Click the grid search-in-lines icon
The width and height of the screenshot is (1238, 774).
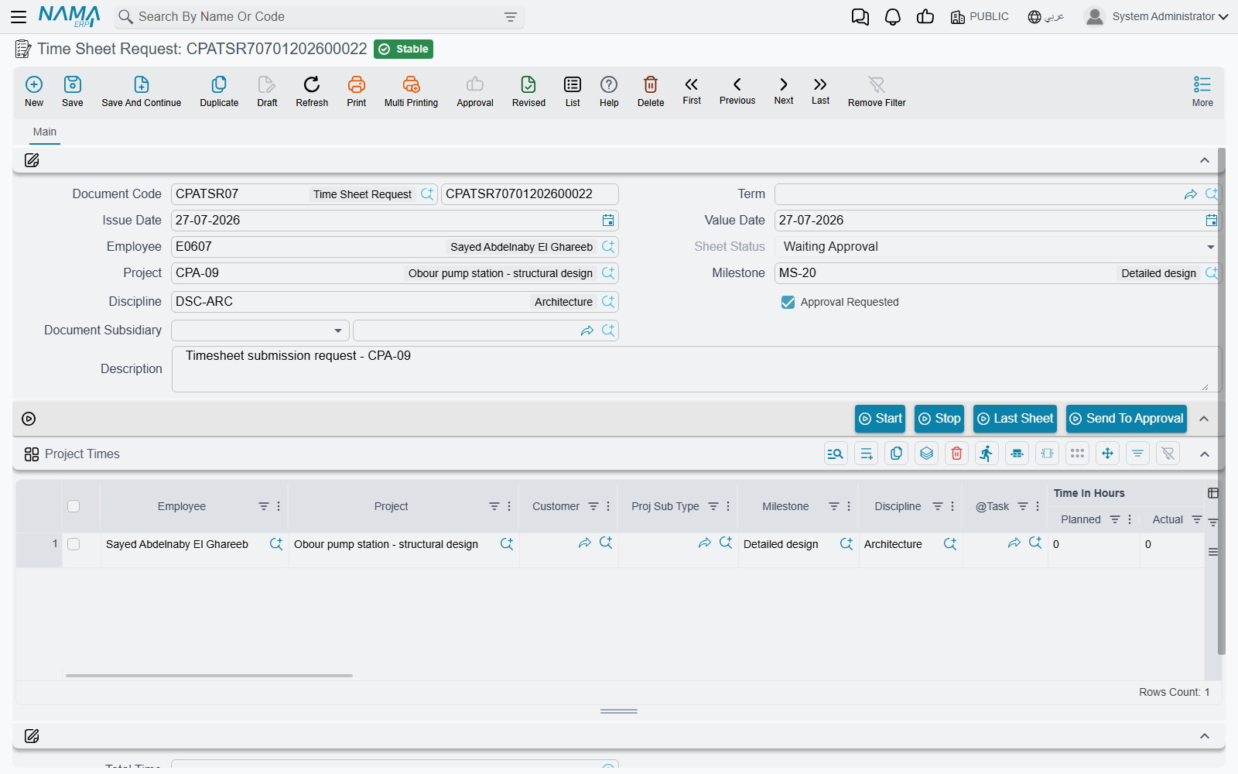click(836, 454)
